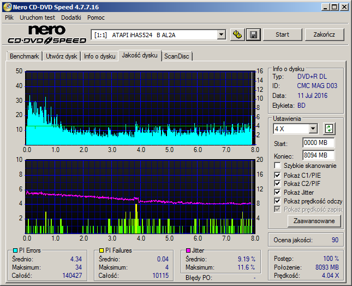Screen dimensions: 352x286
Task: Click the drive options icon
Action: click(x=237, y=34)
